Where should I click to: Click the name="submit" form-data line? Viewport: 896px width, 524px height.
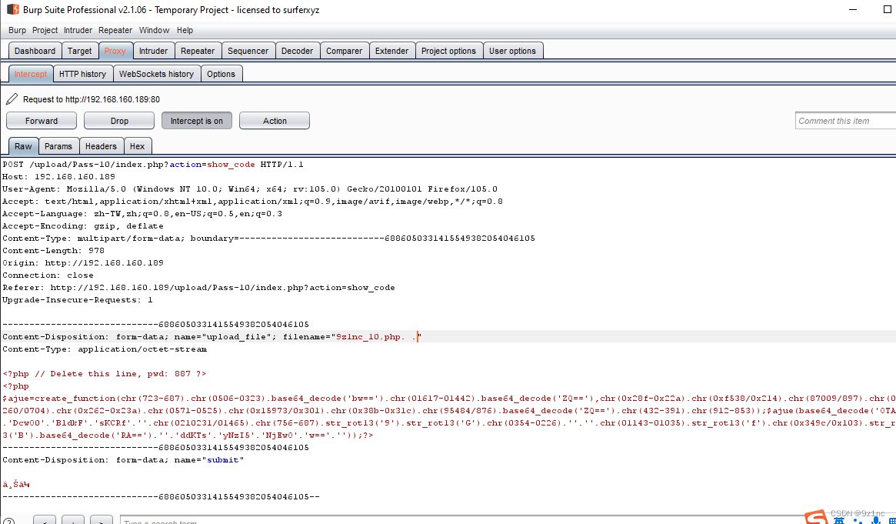pyautogui.click(x=123, y=460)
